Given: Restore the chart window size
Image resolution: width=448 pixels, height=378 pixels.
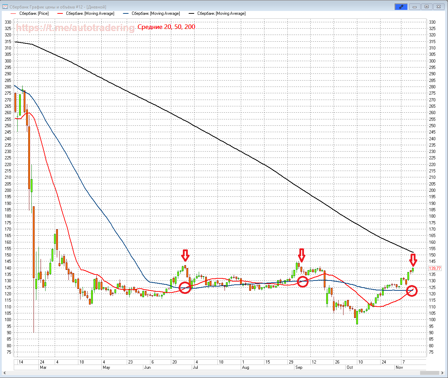Looking at the screenshot, I should [426, 7].
